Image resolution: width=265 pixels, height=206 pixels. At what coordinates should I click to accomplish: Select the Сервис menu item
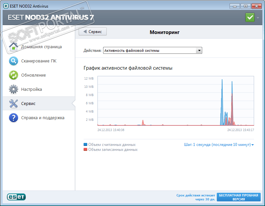pos(39,104)
